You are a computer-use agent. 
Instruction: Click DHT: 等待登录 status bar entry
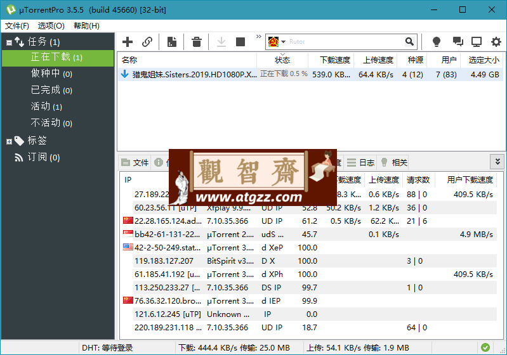[107, 348]
